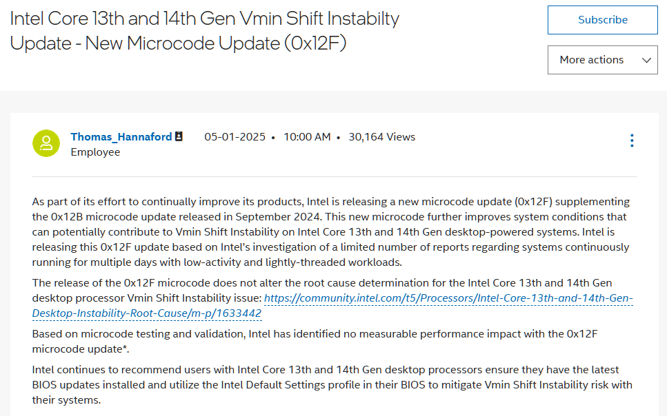Click the paragraph starting "Intel continues to recommend"
Viewport: 667px width, 416px height.
[332, 385]
